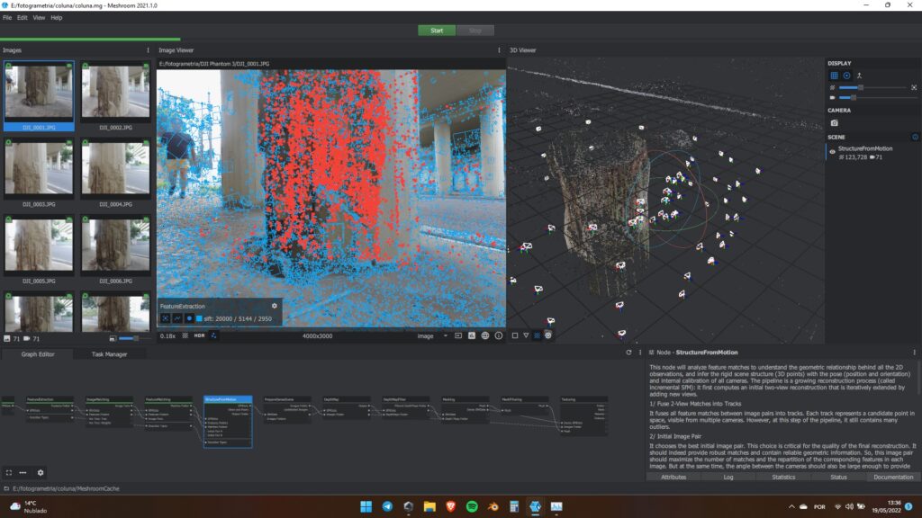Image resolution: width=922 pixels, height=518 pixels.
Task: Open the Statistics tab of node panel
Action: coord(782,477)
